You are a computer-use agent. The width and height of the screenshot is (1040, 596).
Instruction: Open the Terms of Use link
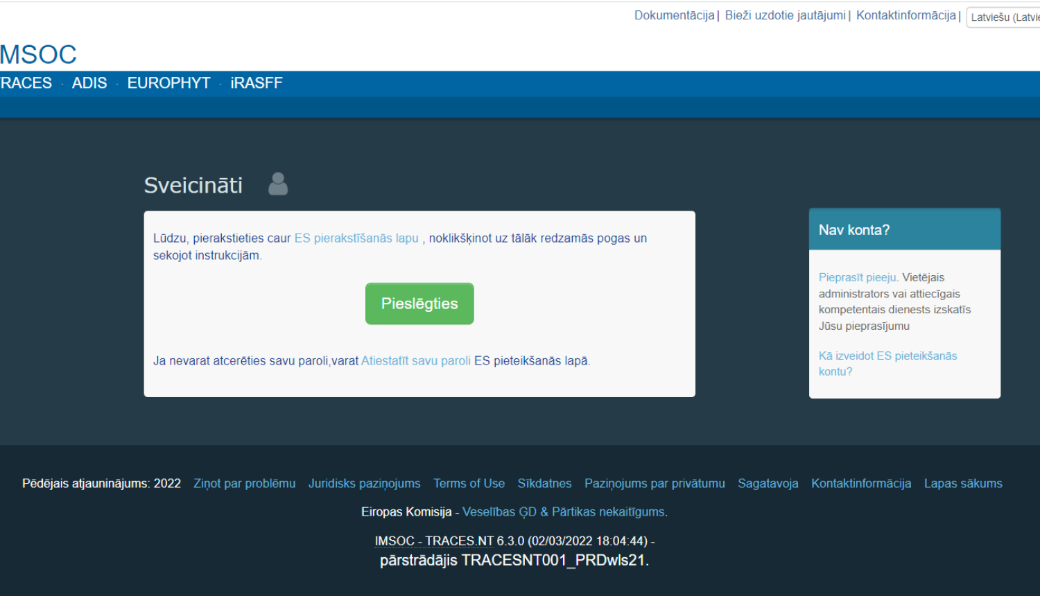click(469, 484)
